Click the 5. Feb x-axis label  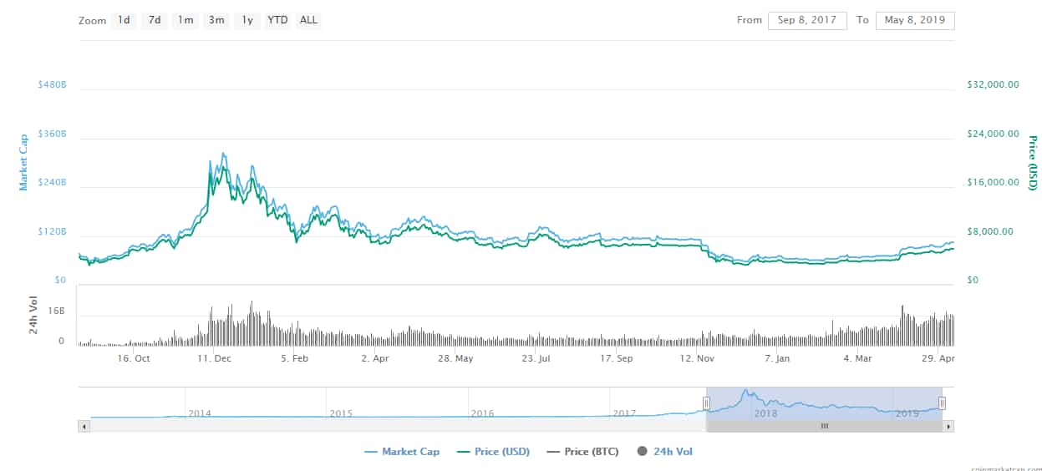point(294,358)
